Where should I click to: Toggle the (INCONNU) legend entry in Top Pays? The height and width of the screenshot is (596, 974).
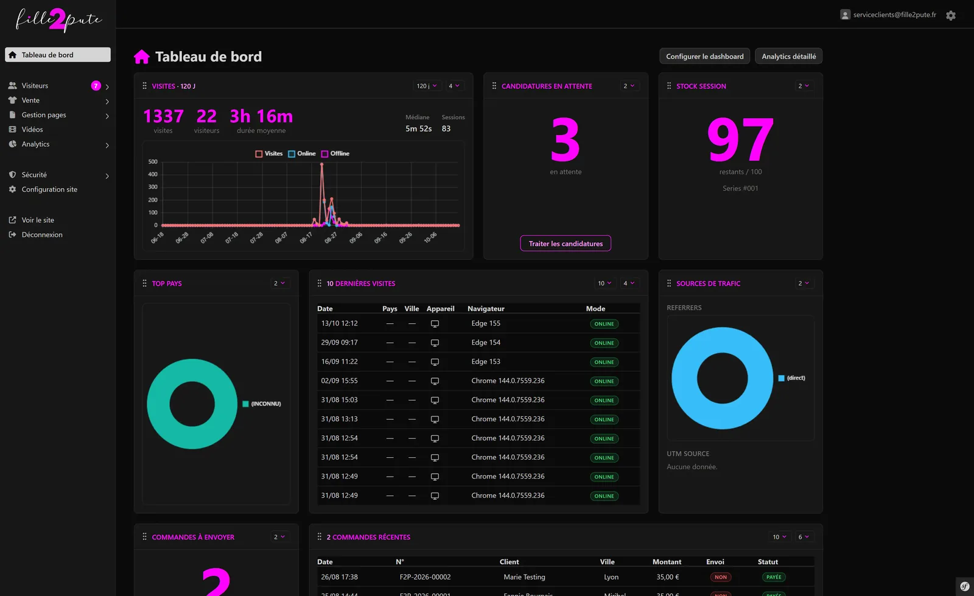pyautogui.click(x=262, y=404)
